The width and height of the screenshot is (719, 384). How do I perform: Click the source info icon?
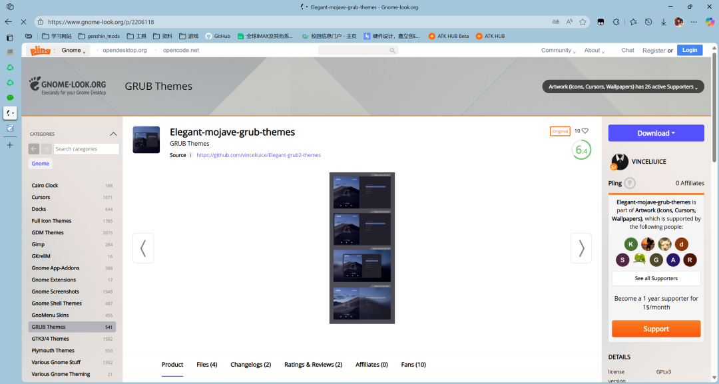click(191, 155)
